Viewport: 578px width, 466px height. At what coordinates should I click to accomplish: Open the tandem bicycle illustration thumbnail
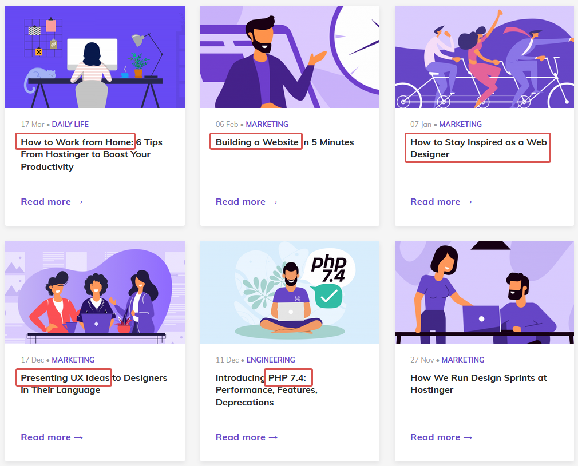pos(484,57)
